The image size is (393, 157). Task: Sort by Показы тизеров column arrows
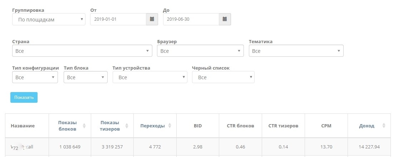tap(127, 126)
